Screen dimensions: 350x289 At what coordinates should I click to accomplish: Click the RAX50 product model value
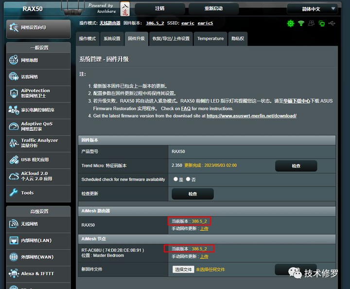click(x=178, y=151)
